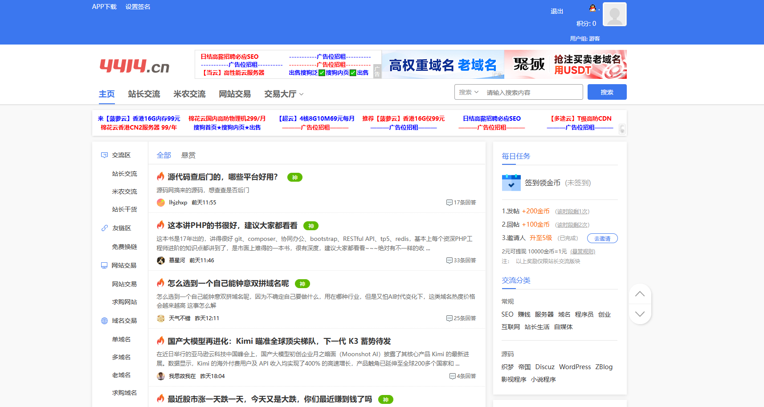Click the 4条回答 reply count
The height and width of the screenshot is (407, 764).
click(463, 376)
